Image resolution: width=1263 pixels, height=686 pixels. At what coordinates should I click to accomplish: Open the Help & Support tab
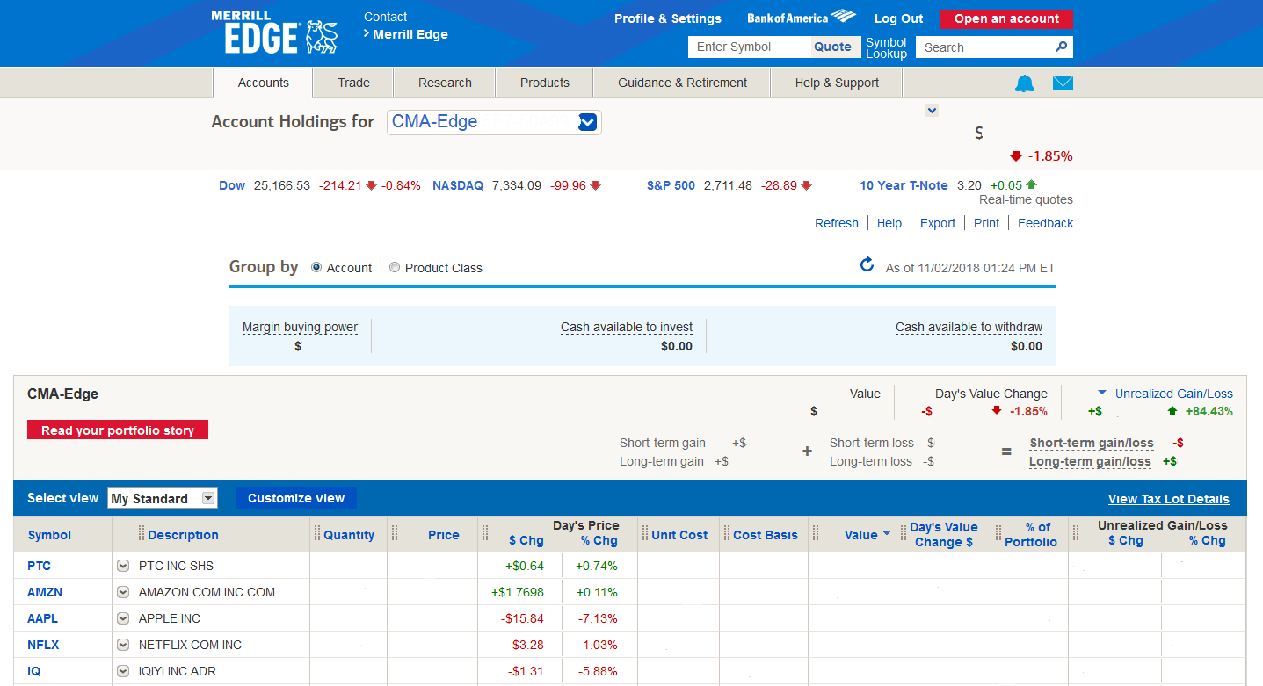click(837, 83)
